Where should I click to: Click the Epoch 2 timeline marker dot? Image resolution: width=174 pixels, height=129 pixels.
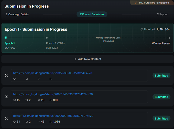pos(47,38)
